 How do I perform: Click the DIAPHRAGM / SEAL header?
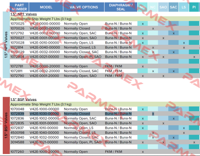[121, 7]
